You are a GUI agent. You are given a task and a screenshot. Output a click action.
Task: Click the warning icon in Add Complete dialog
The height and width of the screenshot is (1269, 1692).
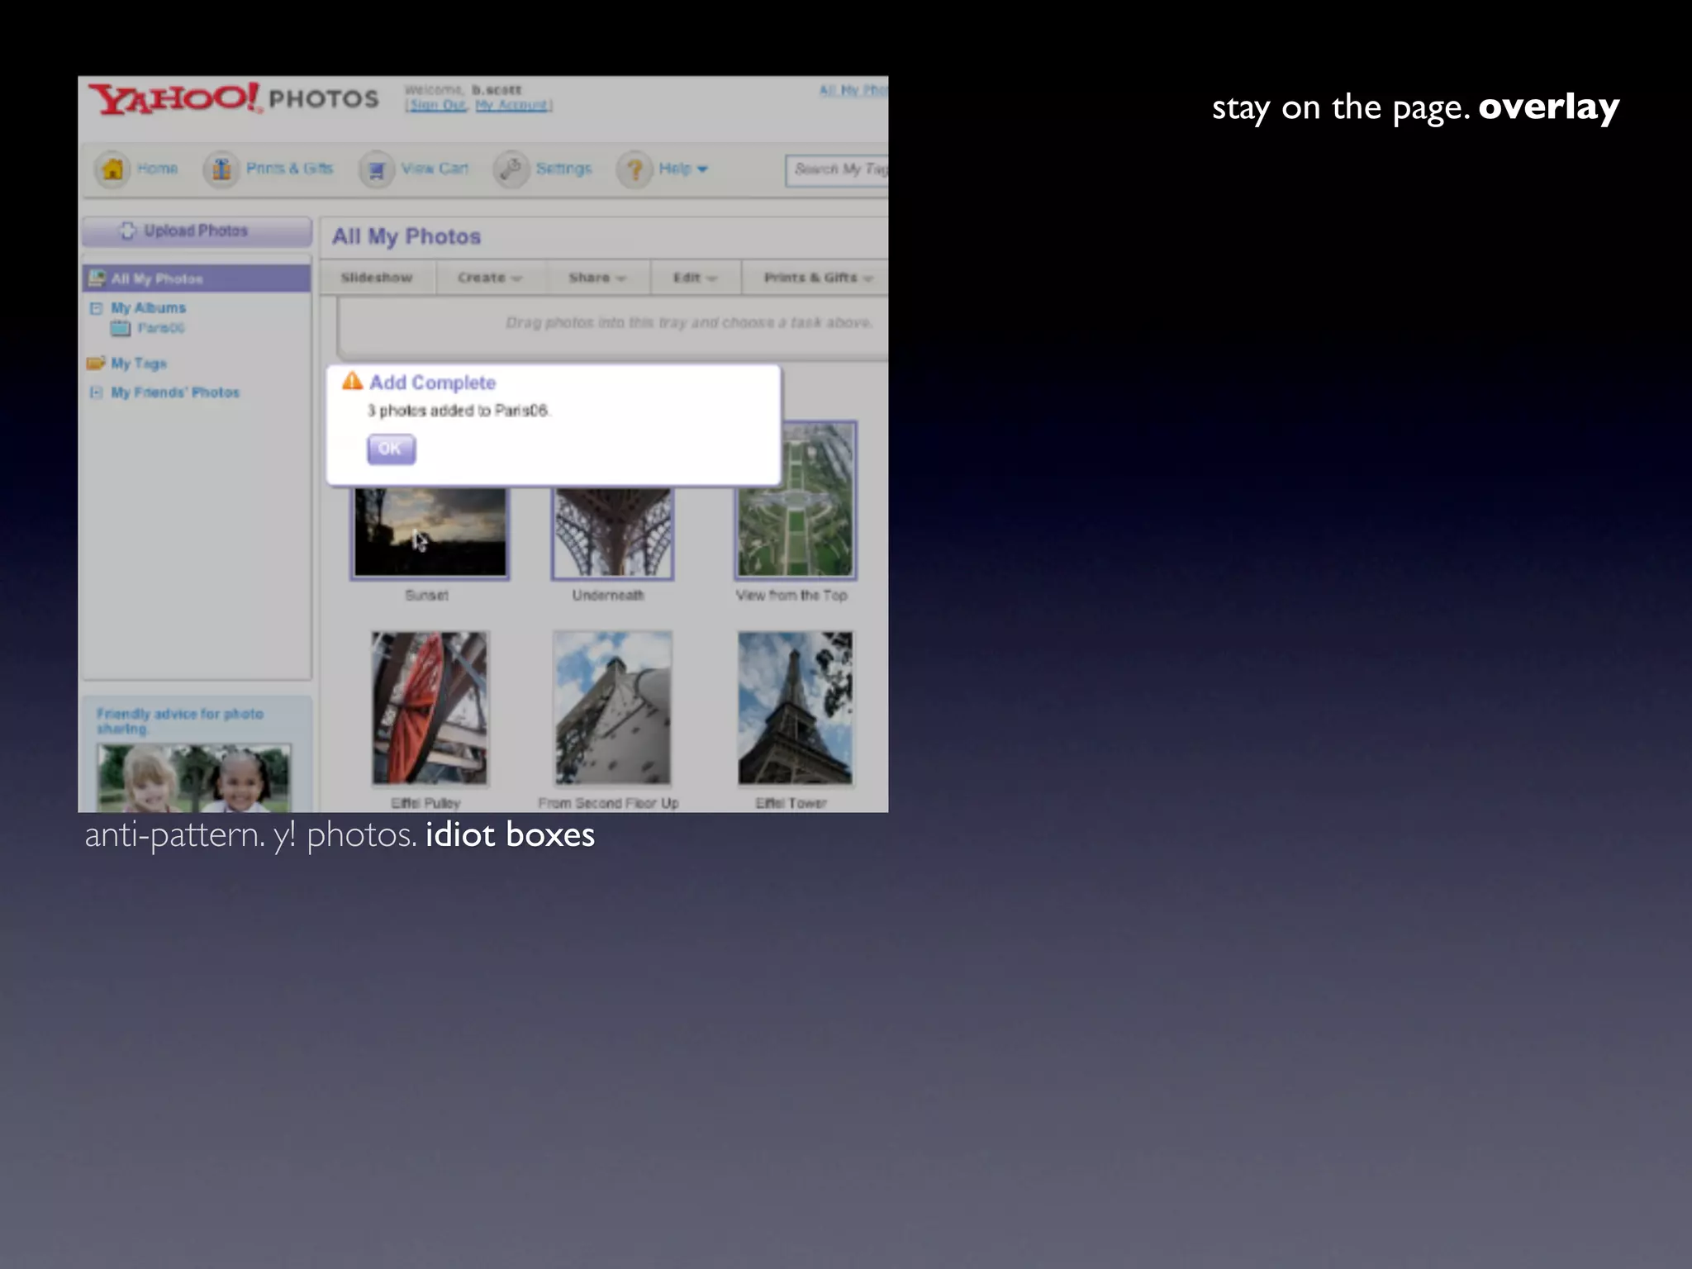353,381
